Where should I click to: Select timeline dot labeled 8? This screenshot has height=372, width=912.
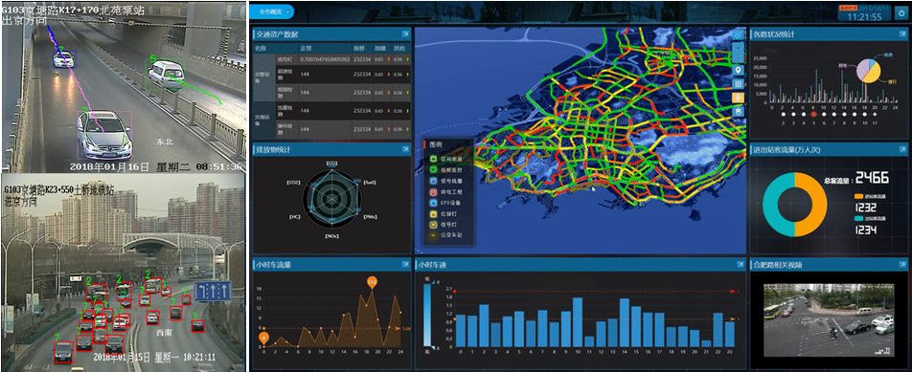pyautogui.click(x=843, y=115)
